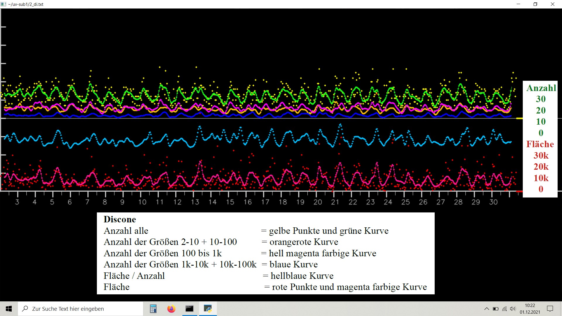The width and height of the screenshot is (562, 316).
Task: Click the magnifier icon in taskbar search
Action: (25, 309)
